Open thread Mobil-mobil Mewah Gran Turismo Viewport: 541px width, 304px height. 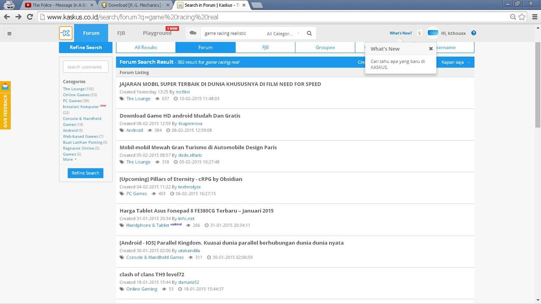click(198, 147)
